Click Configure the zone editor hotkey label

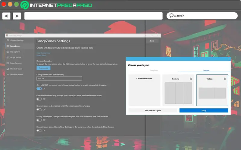point(50,75)
